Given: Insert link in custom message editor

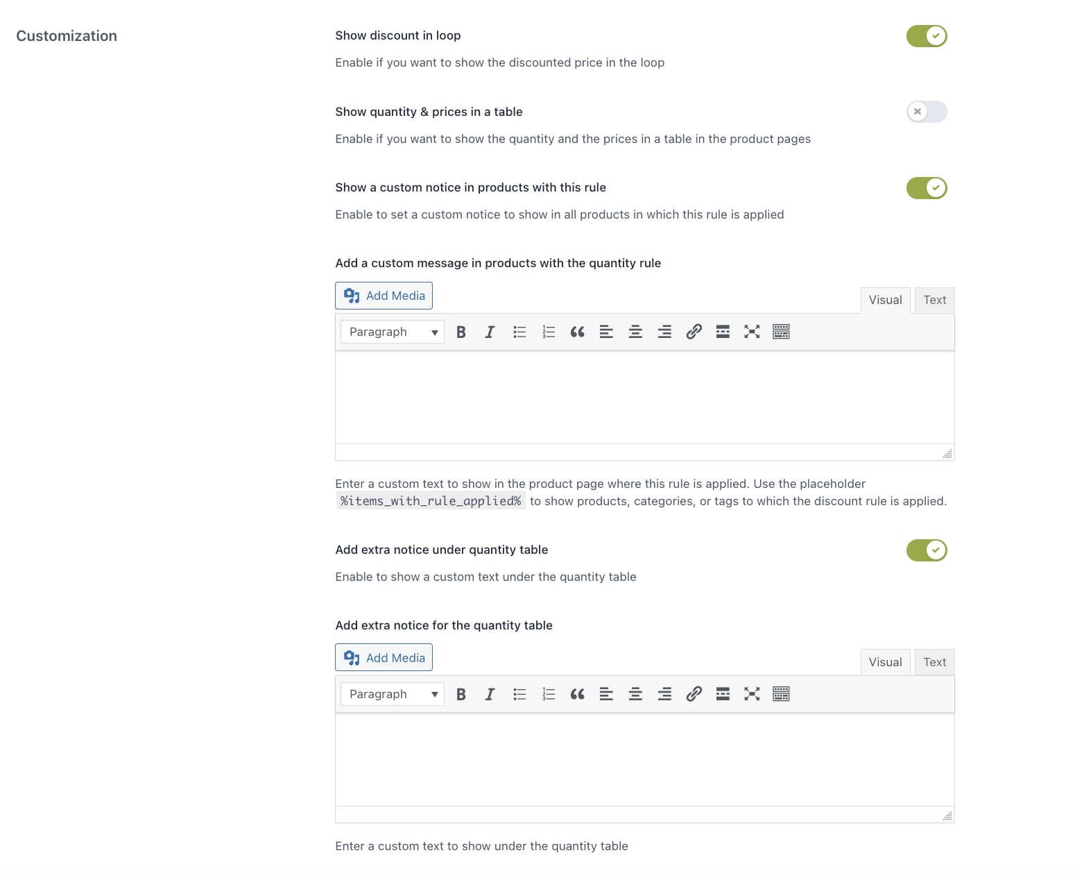Looking at the screenshot, I should (694, 332).
